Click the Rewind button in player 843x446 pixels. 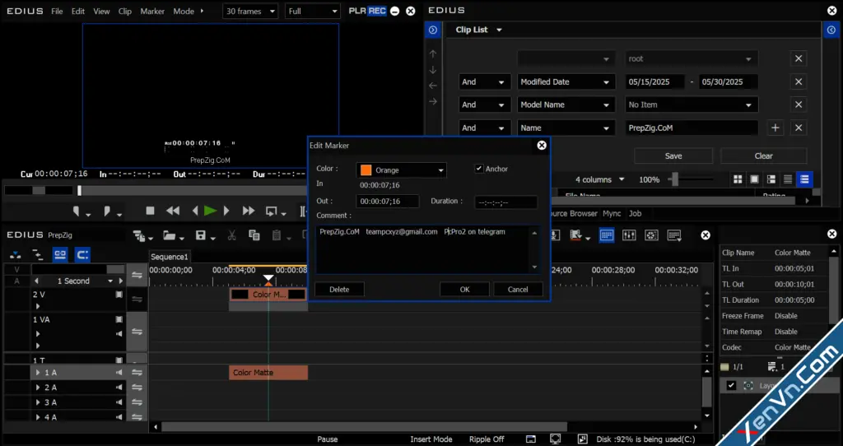point(173,211)
